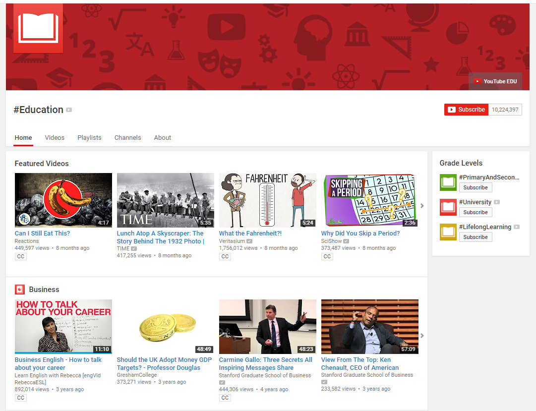Open the Business section heading
This screenshot has width=536, height=411.
(44, 290)
